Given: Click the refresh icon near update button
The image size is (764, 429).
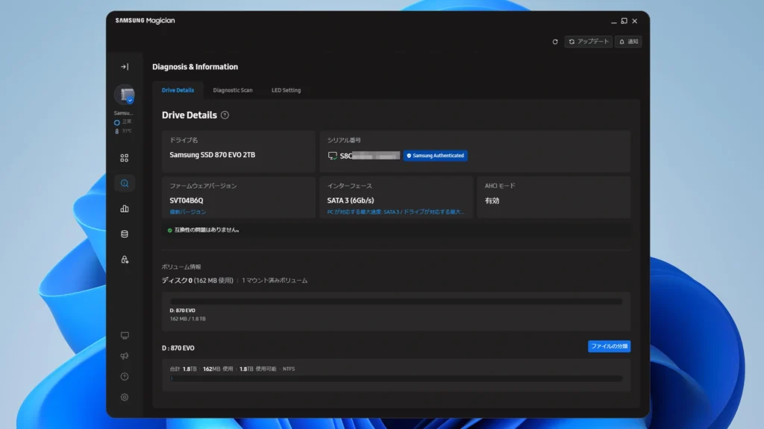Looking at the screenshot, I should pyautogui.click(x=555, y=42).
